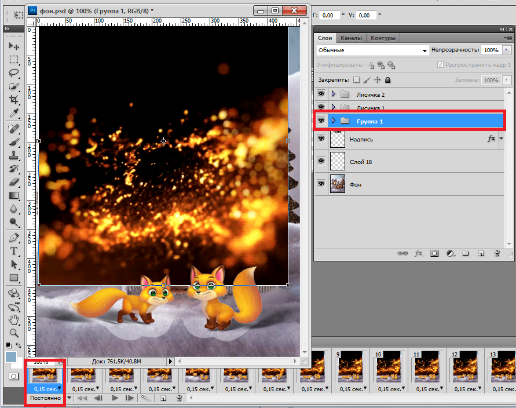Select the Слой 18 layer
Viewport: 516px width, 408px height.
[409, 161]
